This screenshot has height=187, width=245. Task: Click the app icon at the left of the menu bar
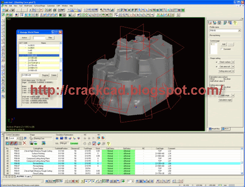pos(2,6)
